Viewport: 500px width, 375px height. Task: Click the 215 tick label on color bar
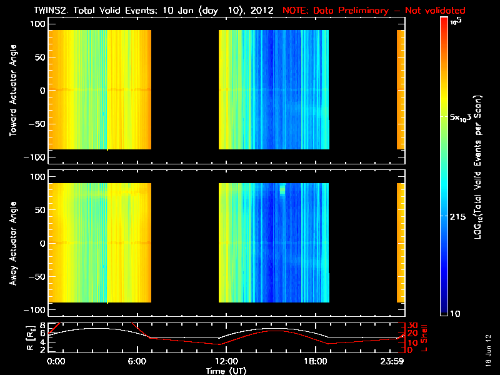pyautogui.click(x=457, y=217)
